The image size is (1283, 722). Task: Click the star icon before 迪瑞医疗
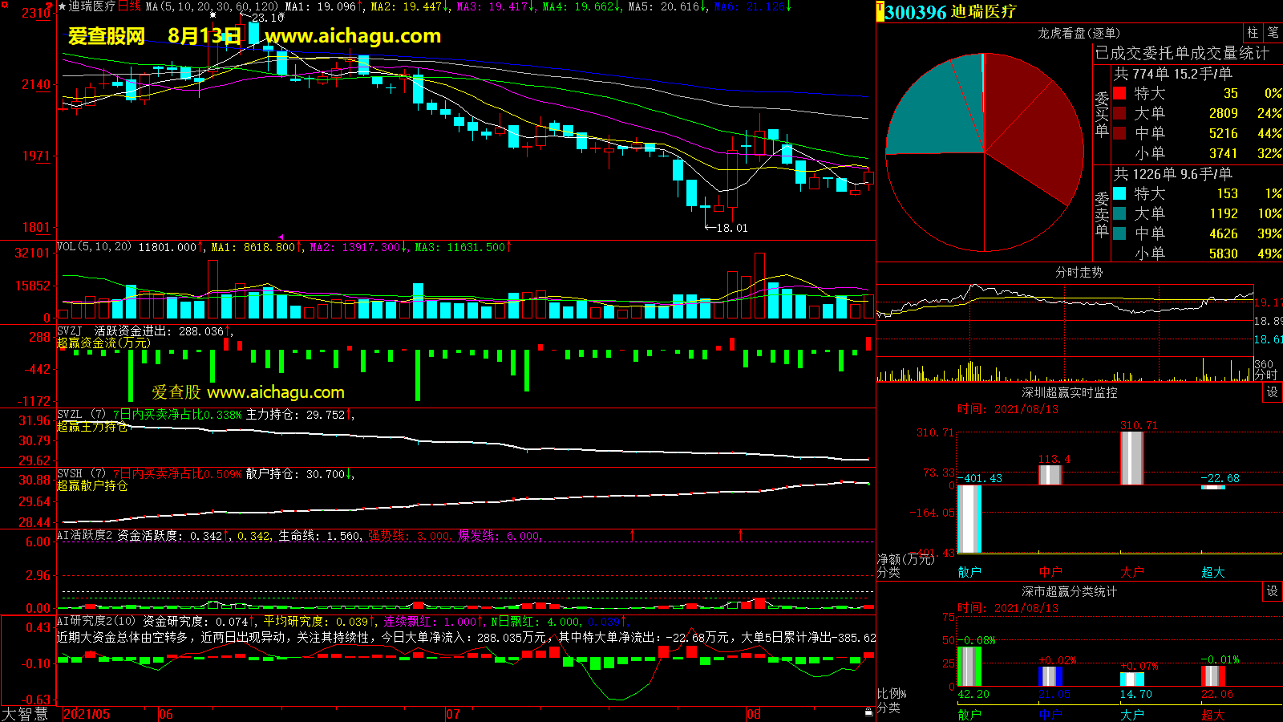click(x=63, y=6)
